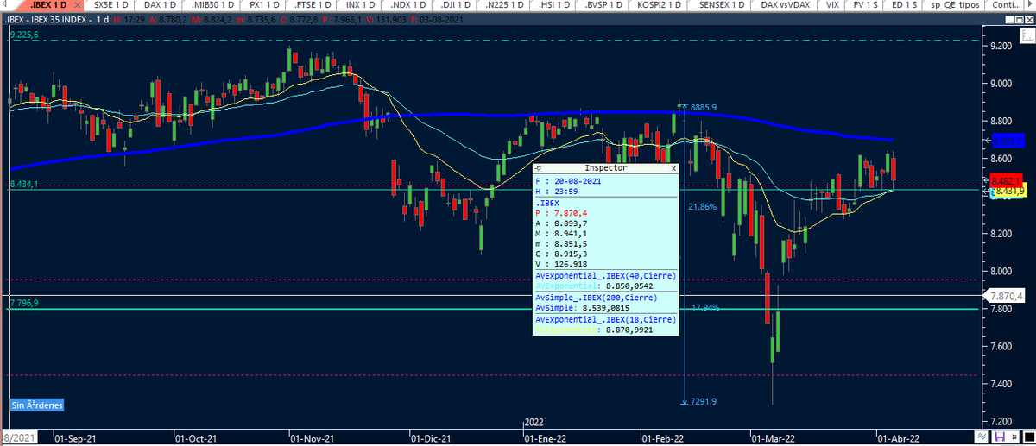Image resolution: width=1036 pixels, height=446 pixels.
Task: Click the F : 20-08-2021 date row in Inspector
Action: tap(605, 181)
